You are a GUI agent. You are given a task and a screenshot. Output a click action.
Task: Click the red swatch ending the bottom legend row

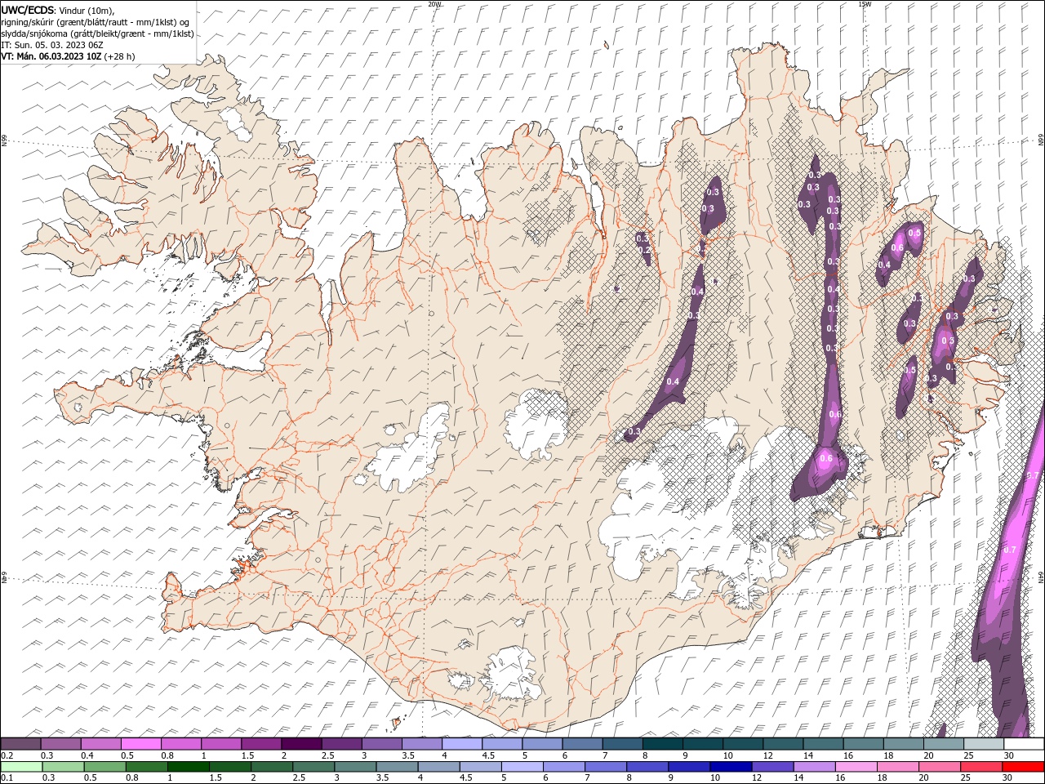click(1023, 767)
